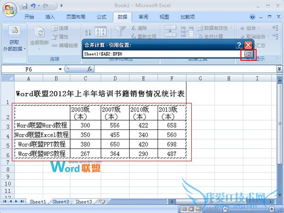Redo action in quick access toolbar

tap(46, 6)
